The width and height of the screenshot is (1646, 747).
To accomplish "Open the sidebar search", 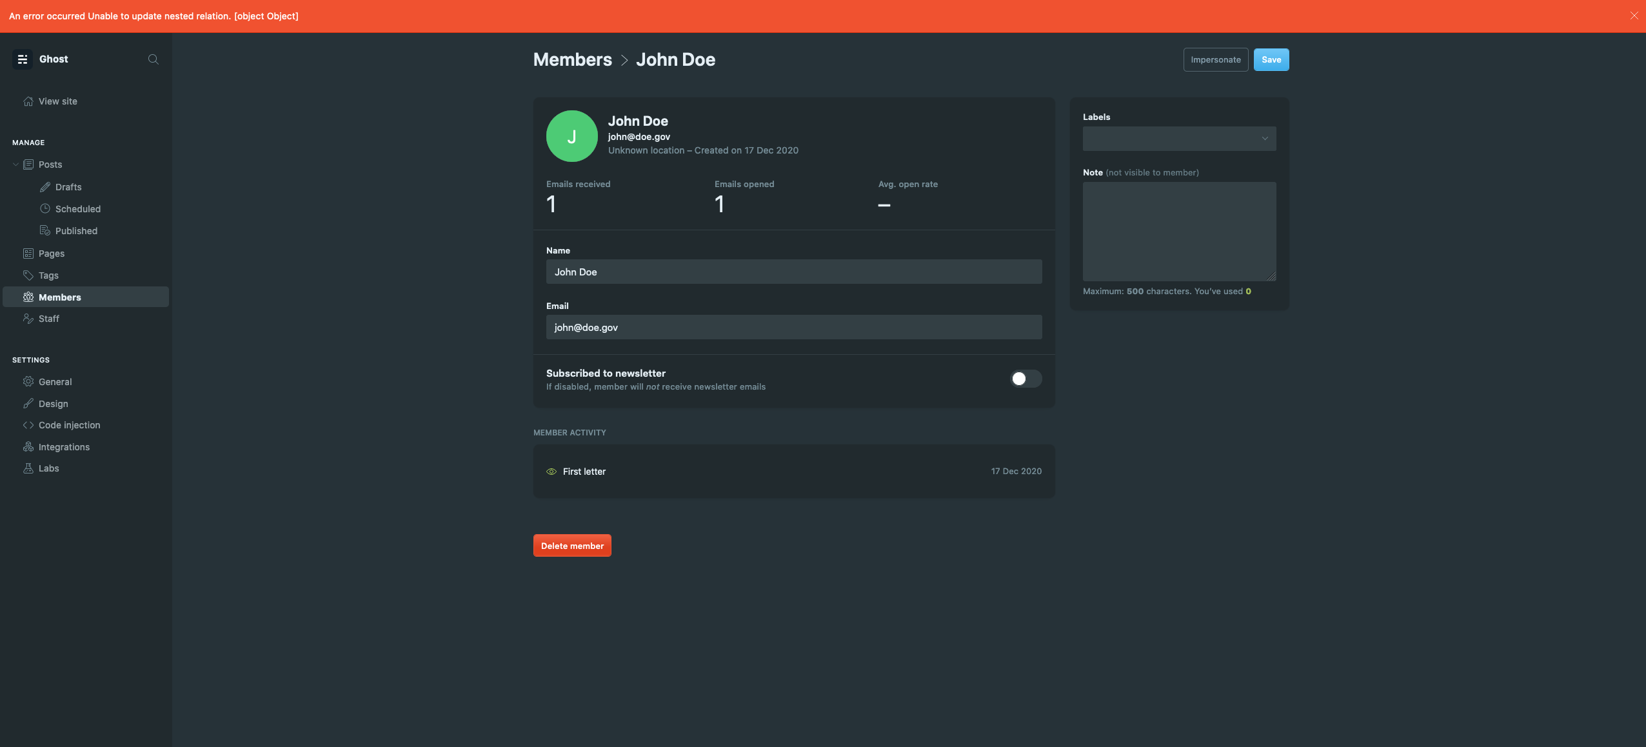I will (153, 59).
